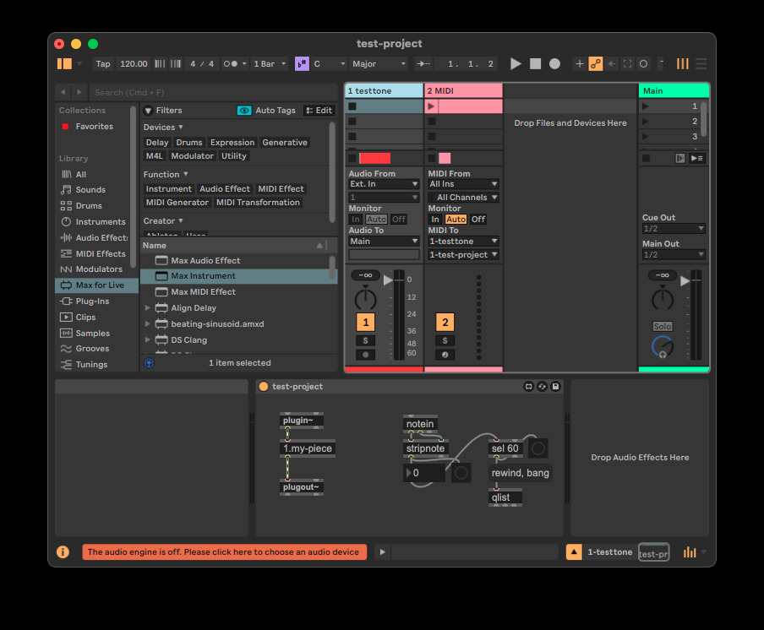Screen dimensions: 764x630
Task: Toggle the metronome icon
Action: point(231,64)
